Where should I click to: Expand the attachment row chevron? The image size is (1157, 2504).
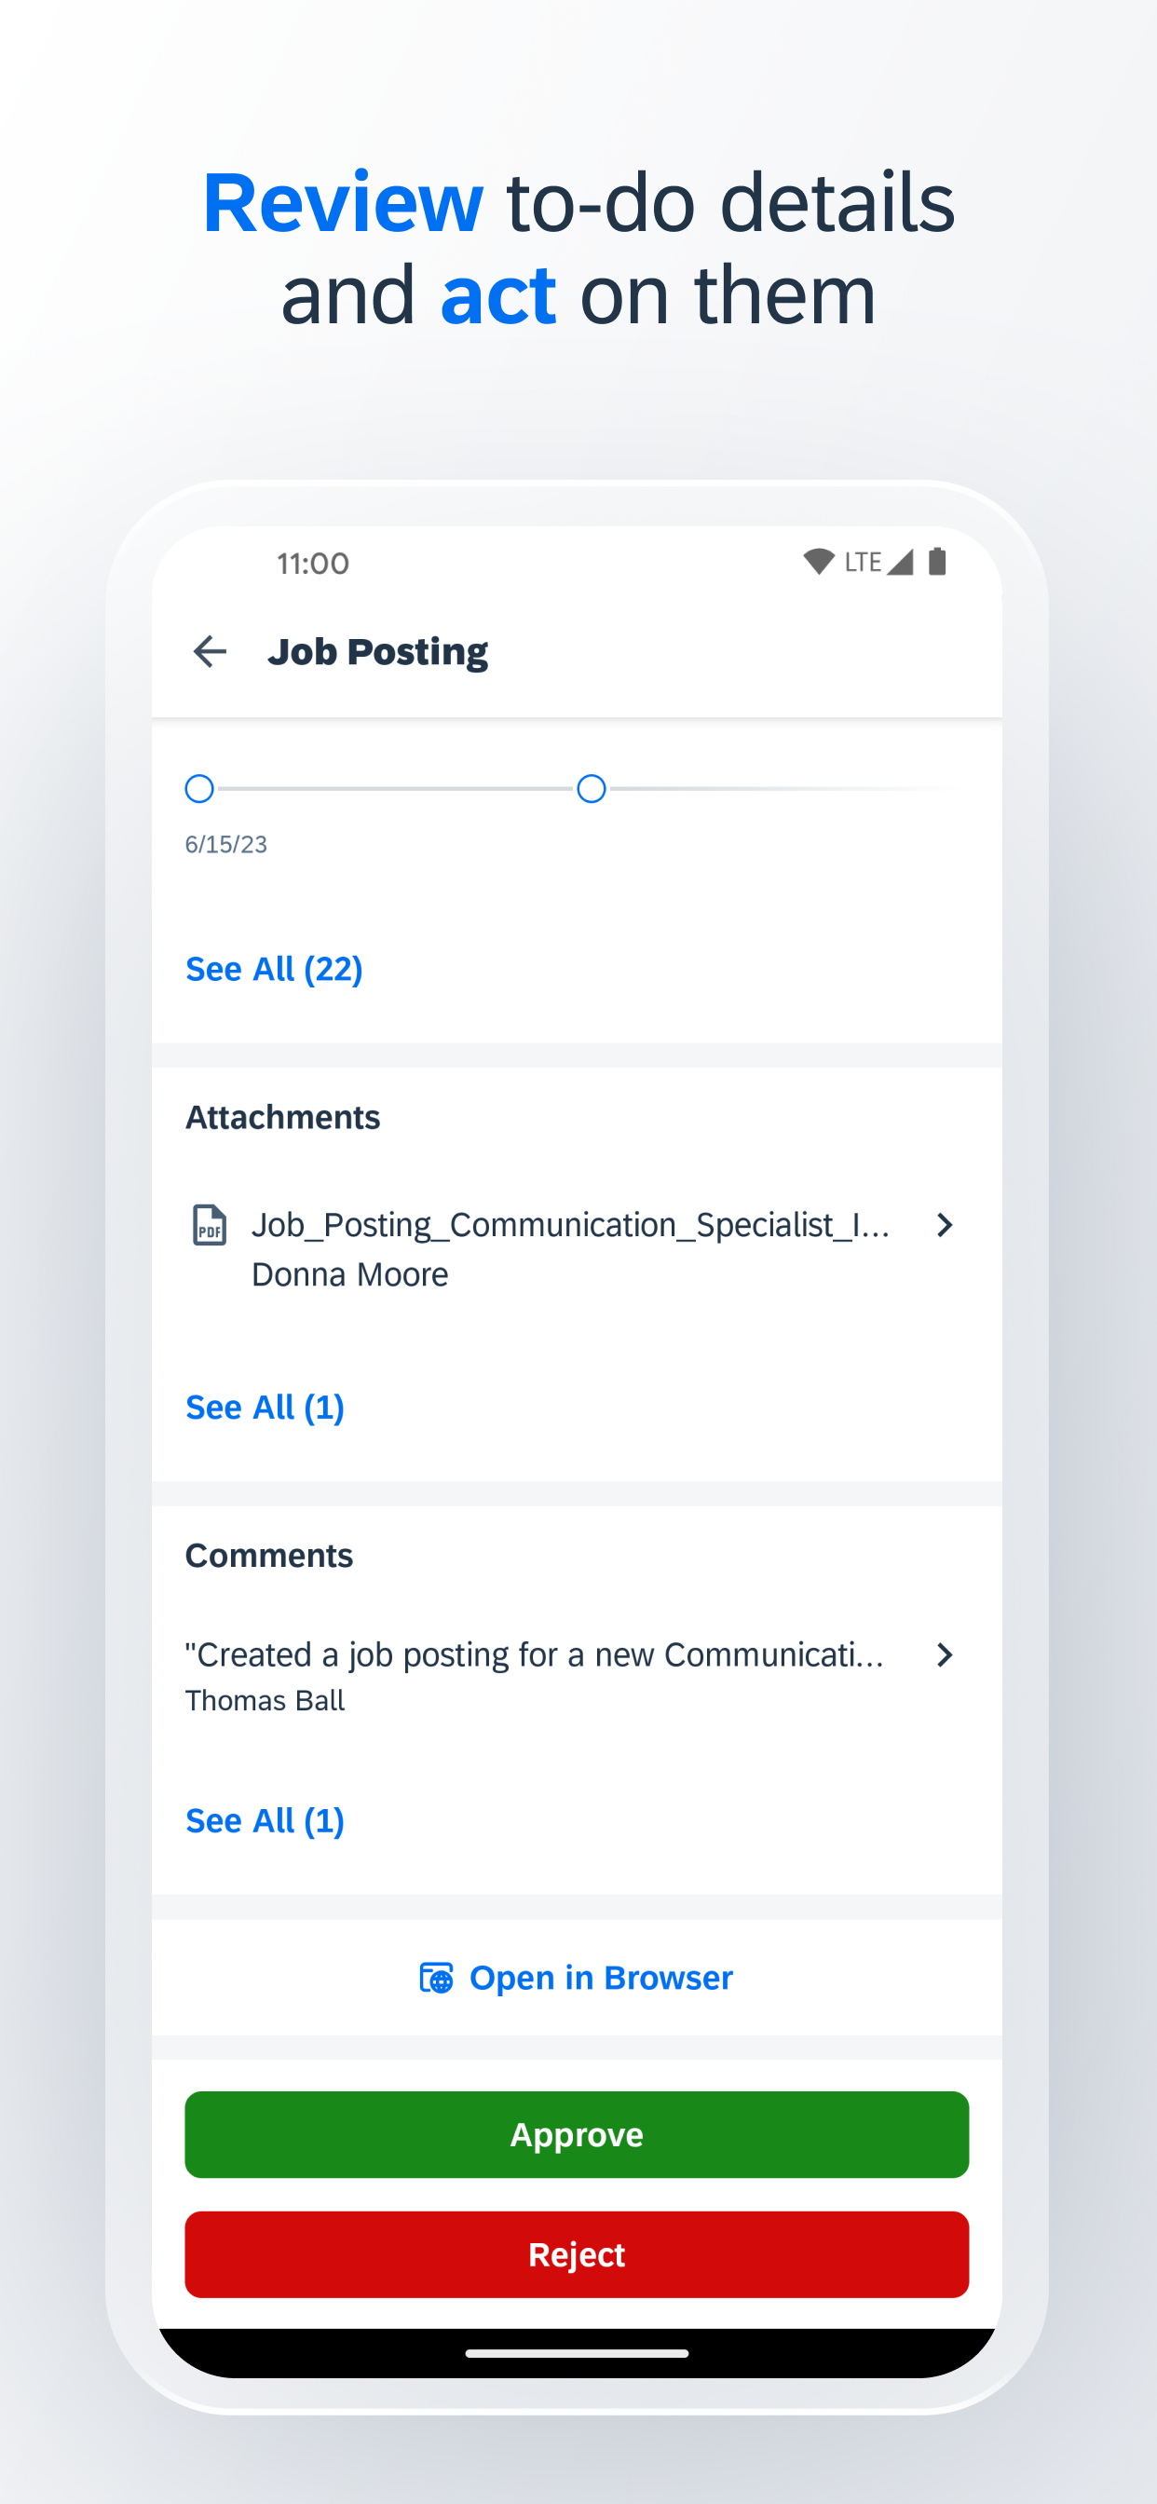click(944, 1225)
